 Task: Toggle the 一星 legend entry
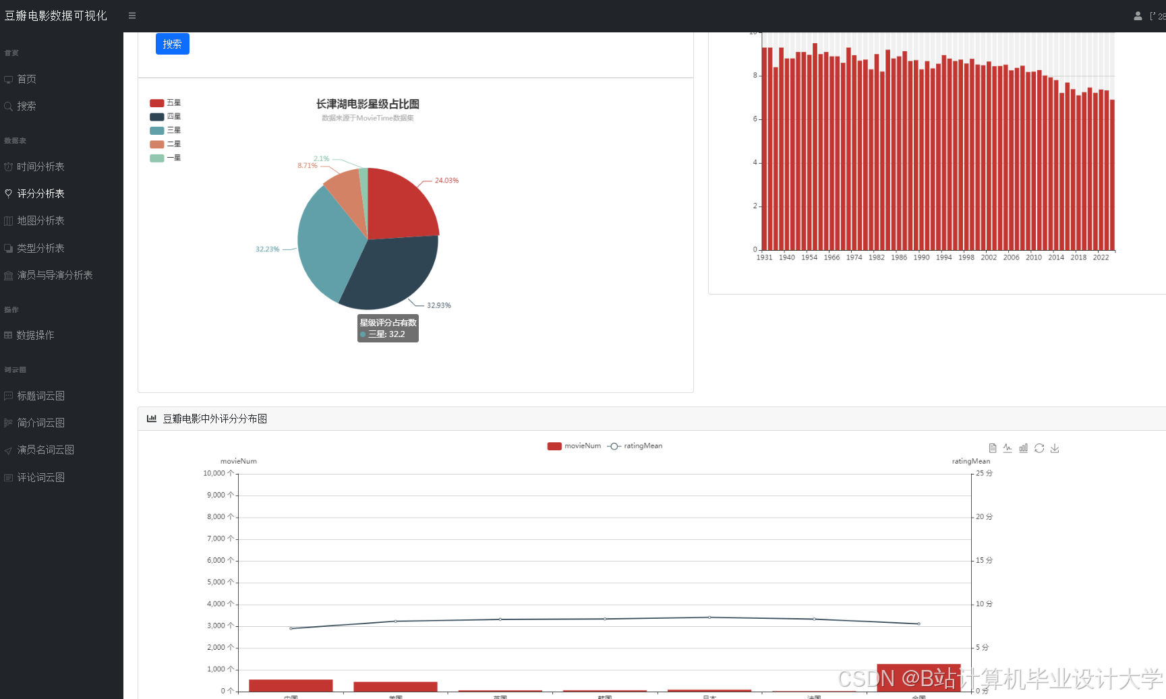165,158
